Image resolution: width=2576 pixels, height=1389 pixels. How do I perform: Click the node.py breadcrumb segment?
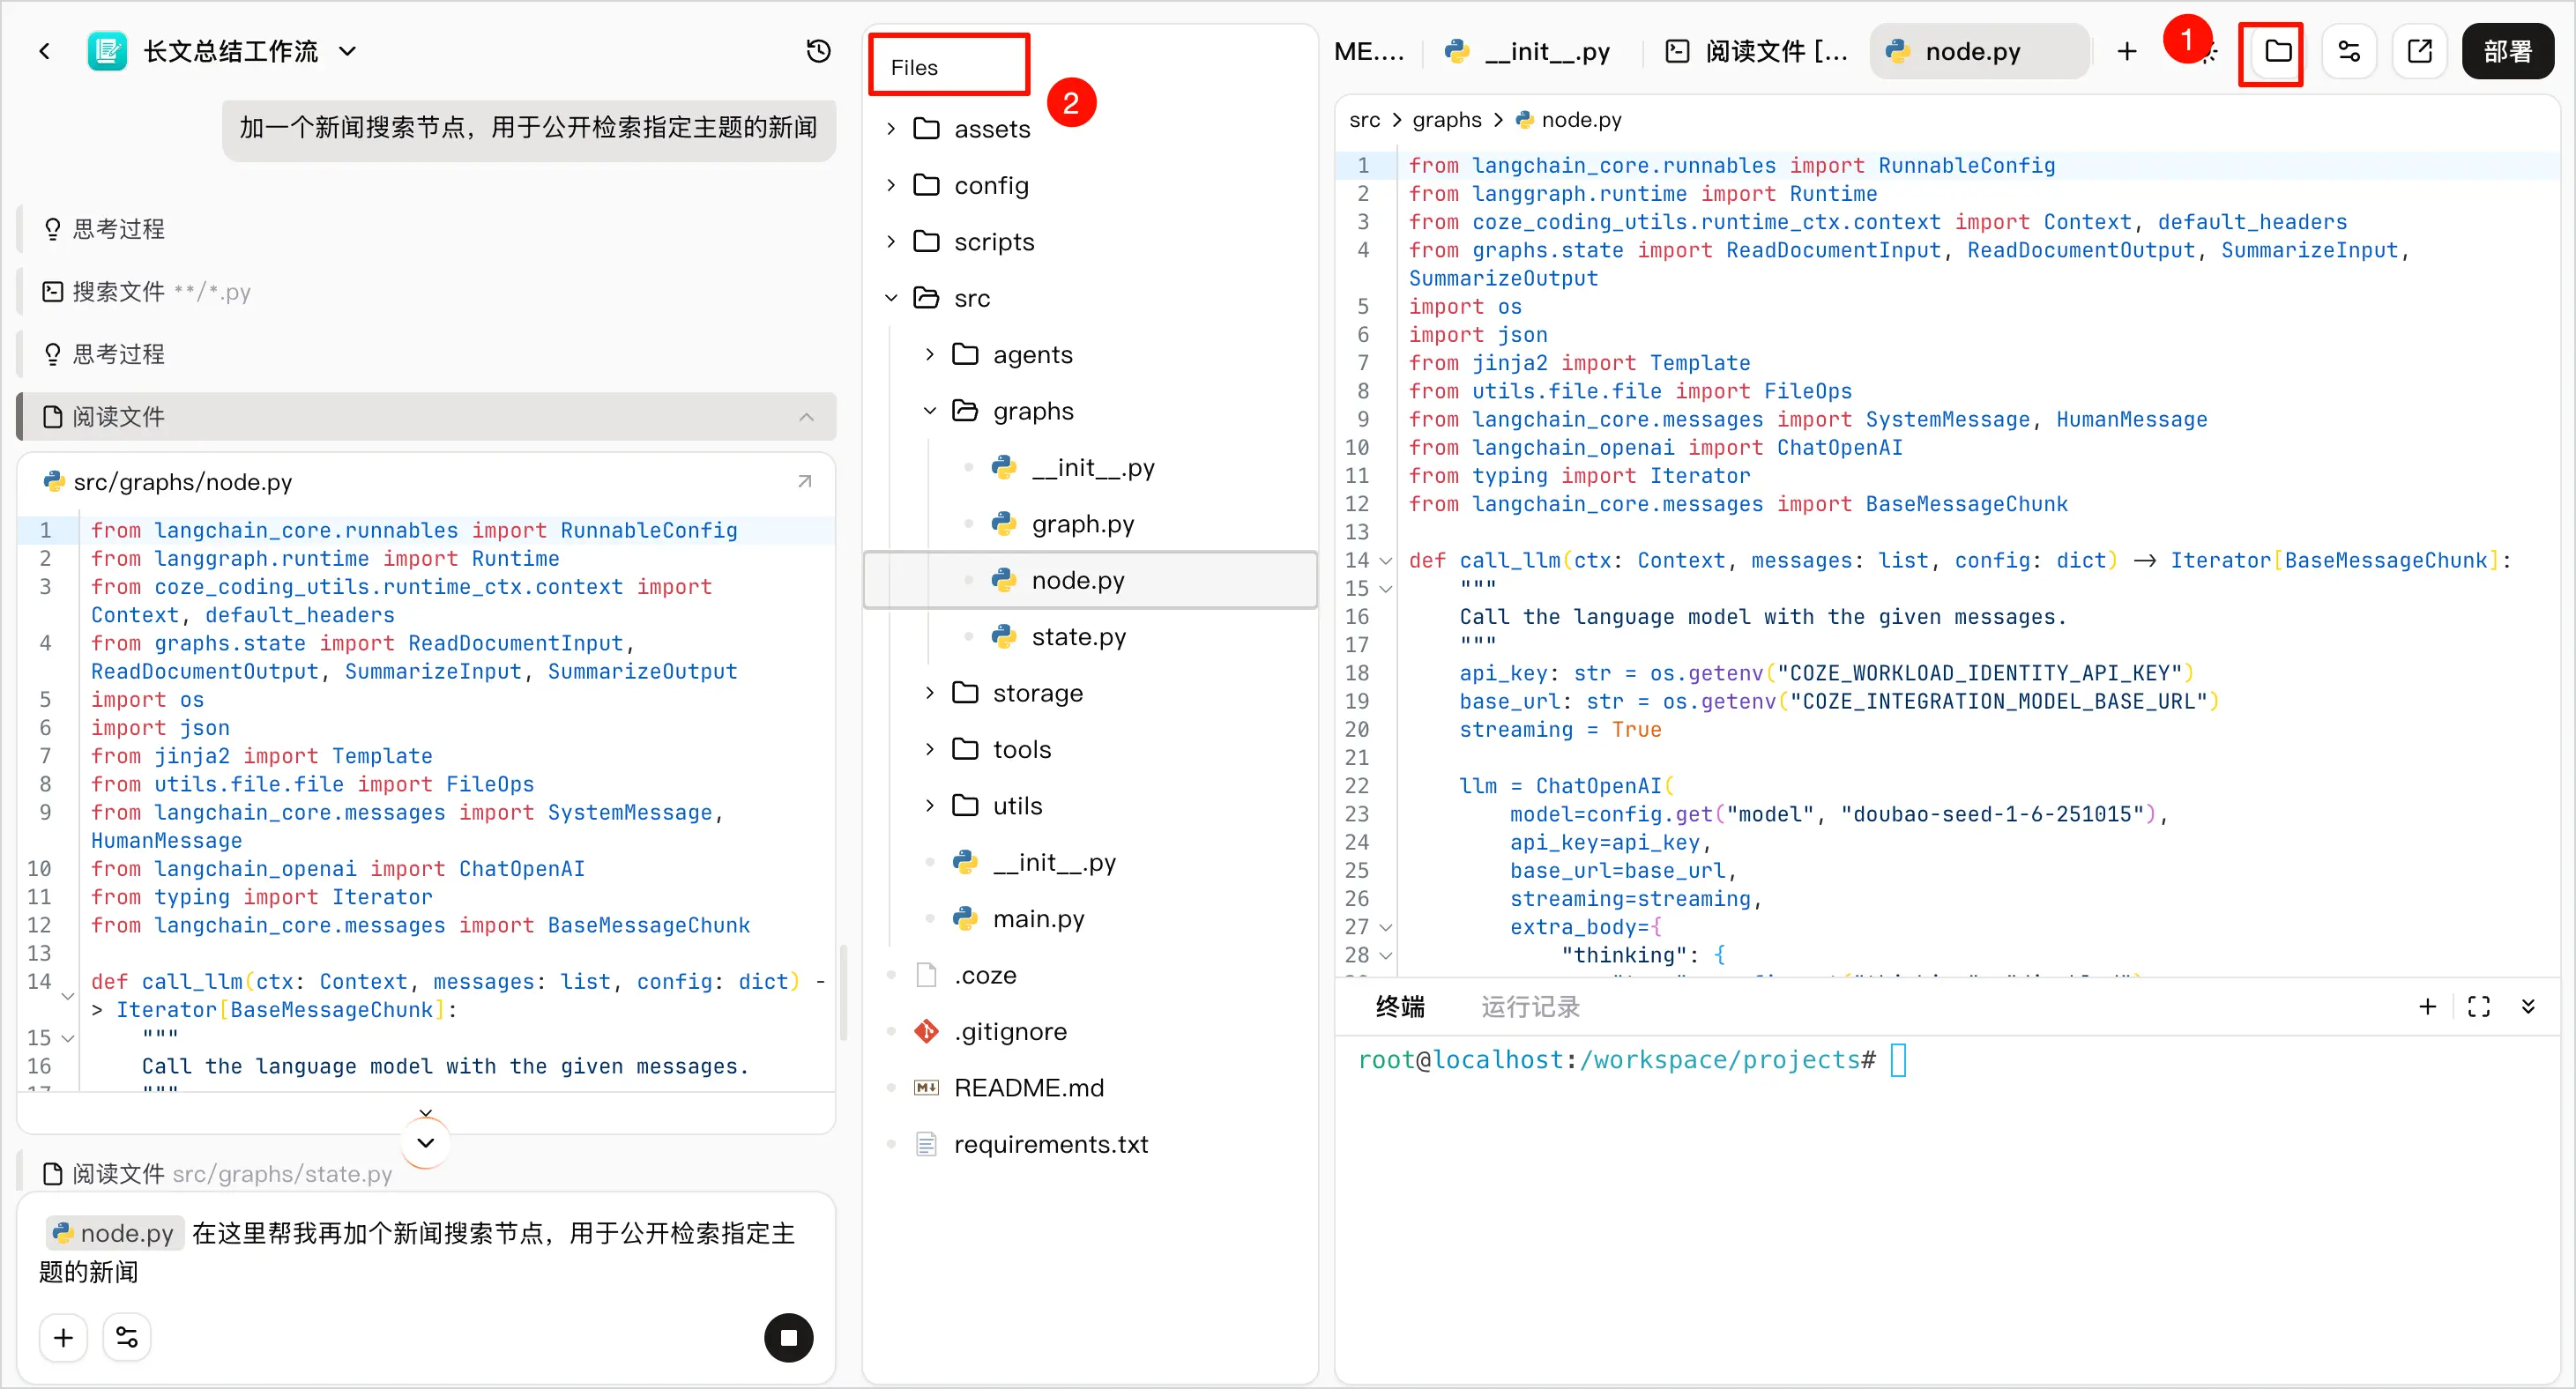1570,120
